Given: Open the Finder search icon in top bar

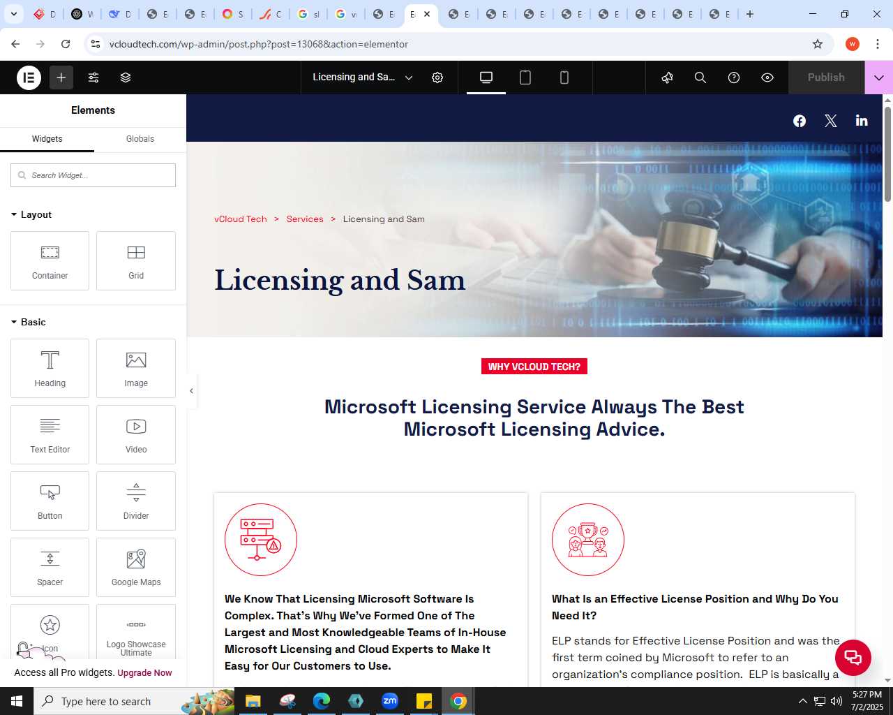Looking at the screenshot, I should point(700,78).
